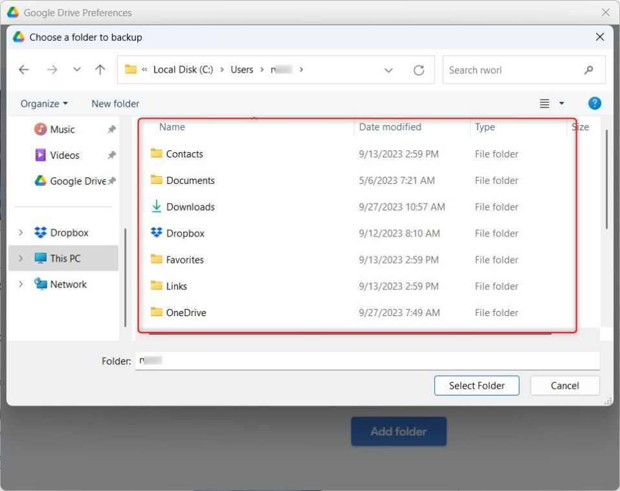Click New folder in the toolbar
The width and height of the screenshot is (620, 491).
click(115, 104)
